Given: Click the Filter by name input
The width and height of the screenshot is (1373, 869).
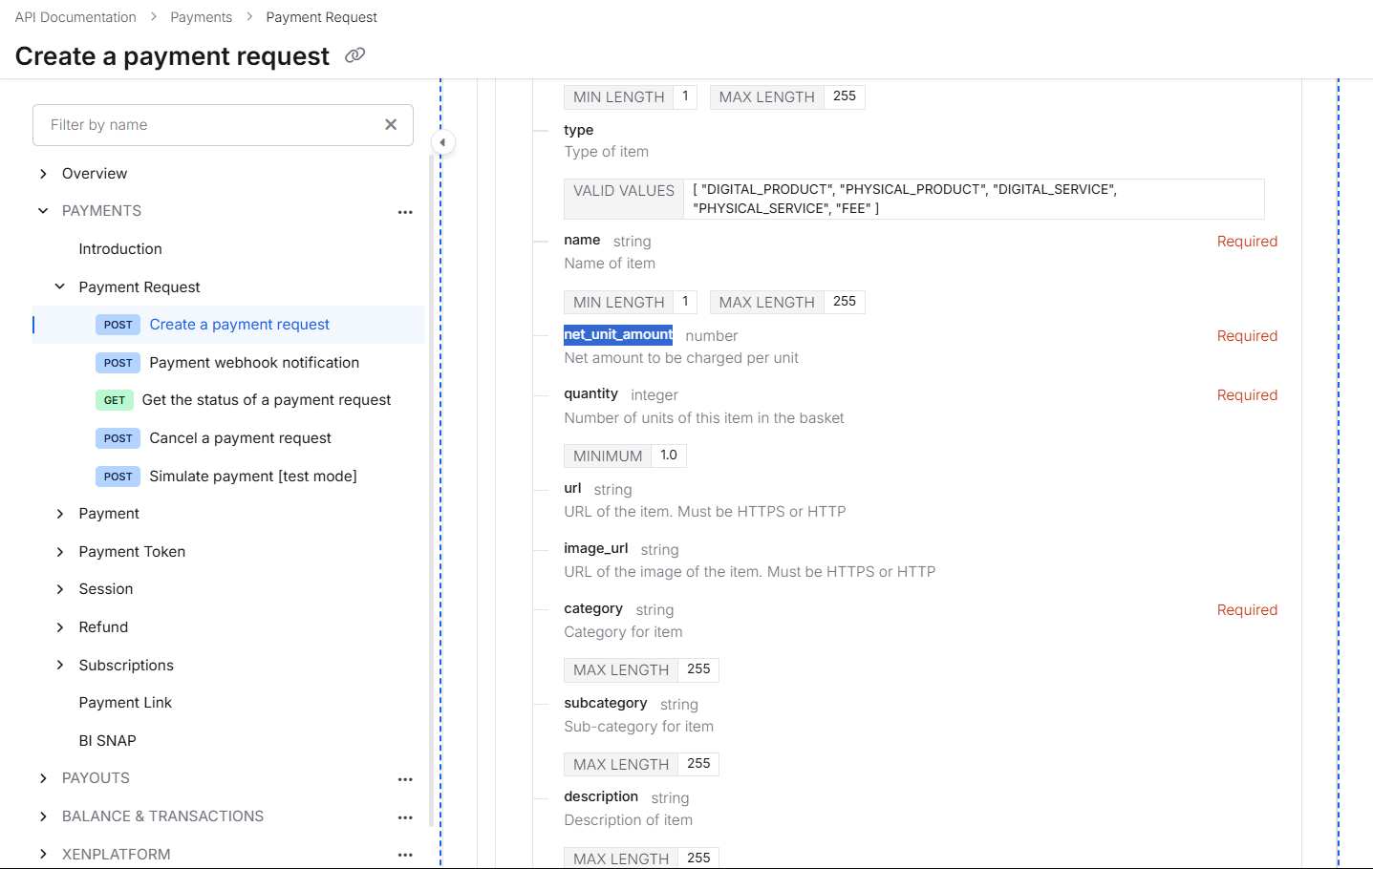Looking at the screenshot, I should click(x=210, y=125).
